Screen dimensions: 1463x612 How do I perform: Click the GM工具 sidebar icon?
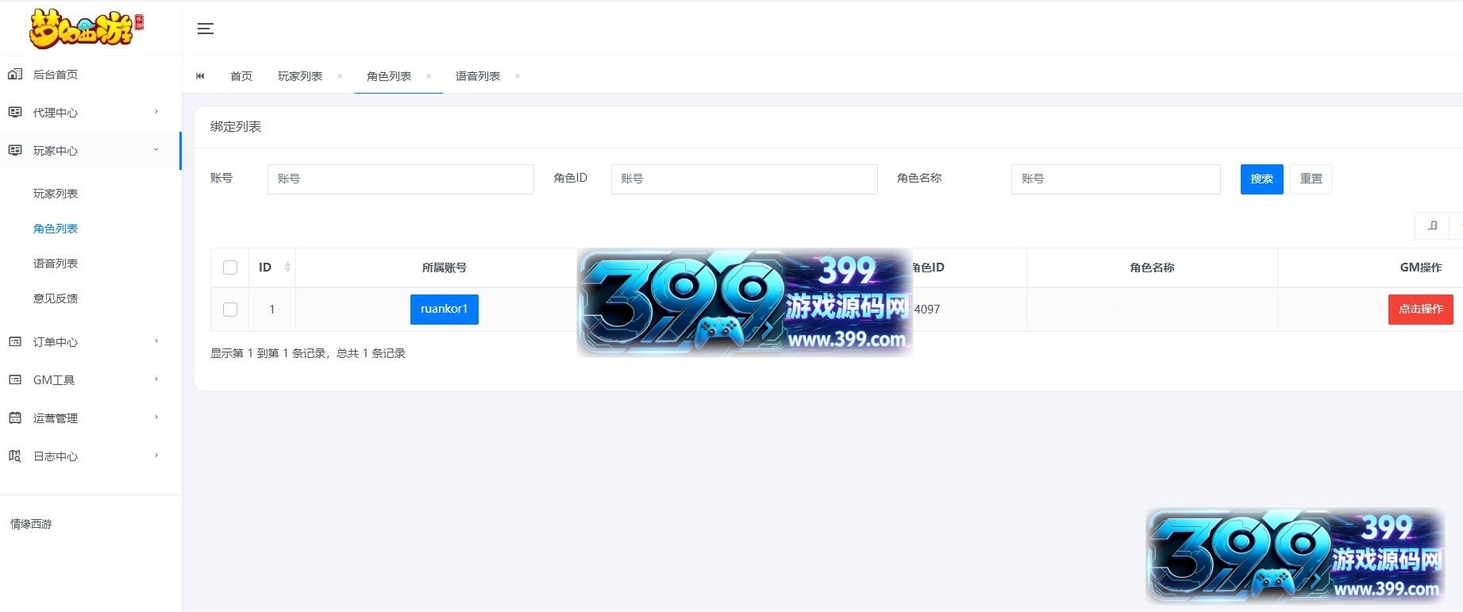[15, 380]
